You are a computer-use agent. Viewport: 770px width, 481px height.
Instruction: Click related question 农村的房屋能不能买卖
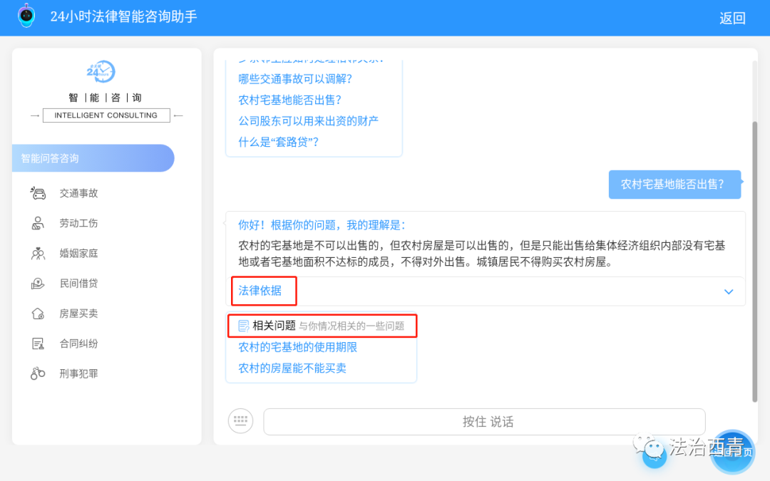(290, 366)
